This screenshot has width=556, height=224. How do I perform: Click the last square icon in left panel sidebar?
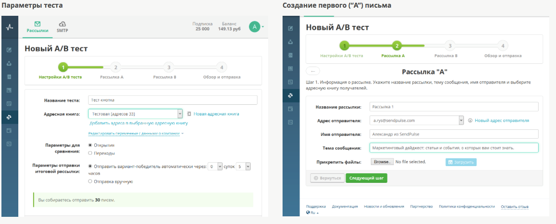tap(9, 144)
